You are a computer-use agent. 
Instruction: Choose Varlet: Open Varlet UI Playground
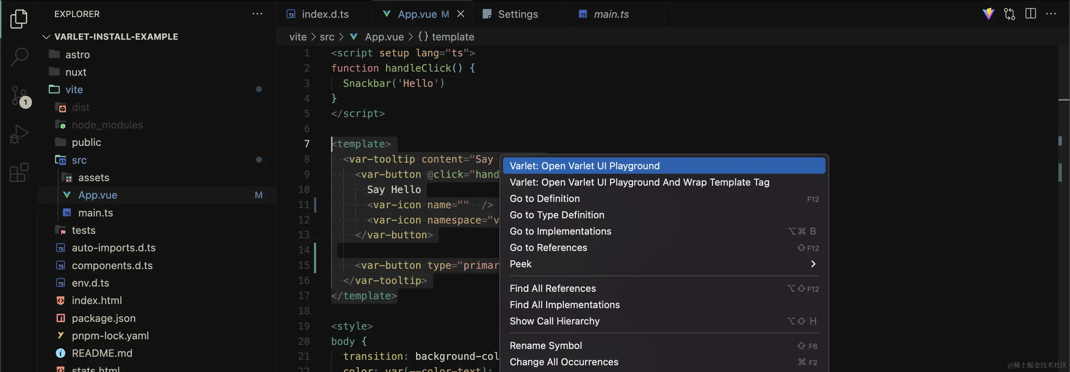(x=664, y=166)
